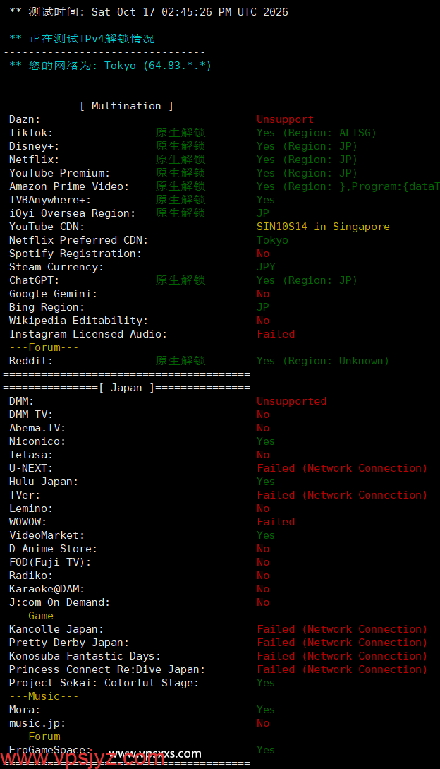Click the Japan section header
Viewport: 440px width, 769px height.
pyautogui.click(x=126, y=388)
